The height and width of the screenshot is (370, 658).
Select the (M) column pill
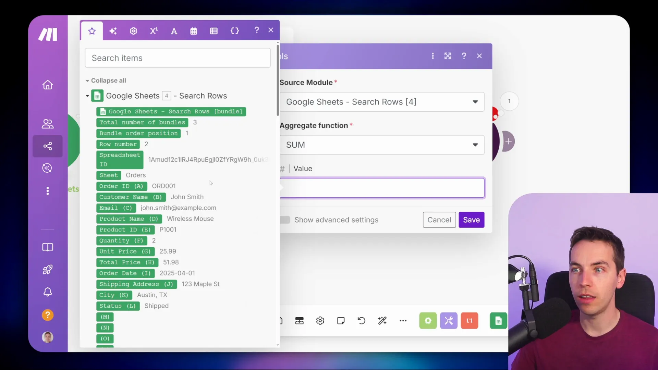105,317
